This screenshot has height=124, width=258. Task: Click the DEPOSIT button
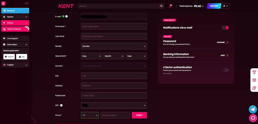tap(214, 6)
